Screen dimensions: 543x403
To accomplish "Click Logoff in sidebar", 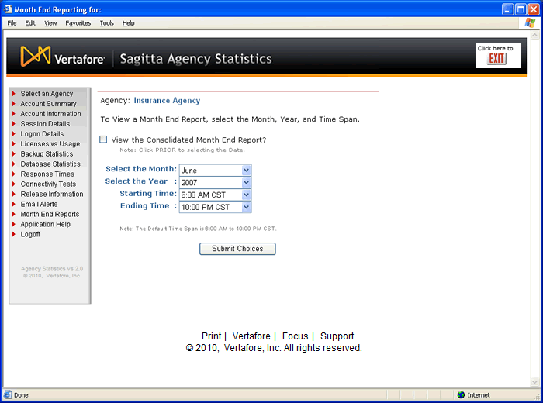I will point(30,234).
